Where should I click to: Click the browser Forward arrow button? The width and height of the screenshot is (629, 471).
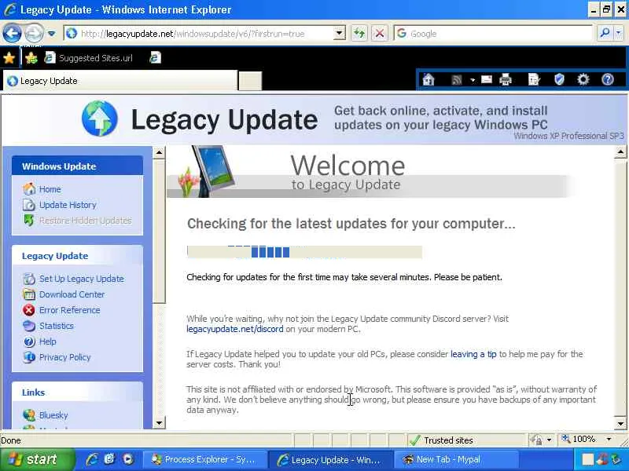click(34, 34)
